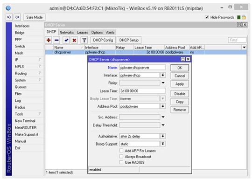Viewport: 252px width, 180px height.
Task: Click the WinBox globe logo icon
Action: click(8, 8)
